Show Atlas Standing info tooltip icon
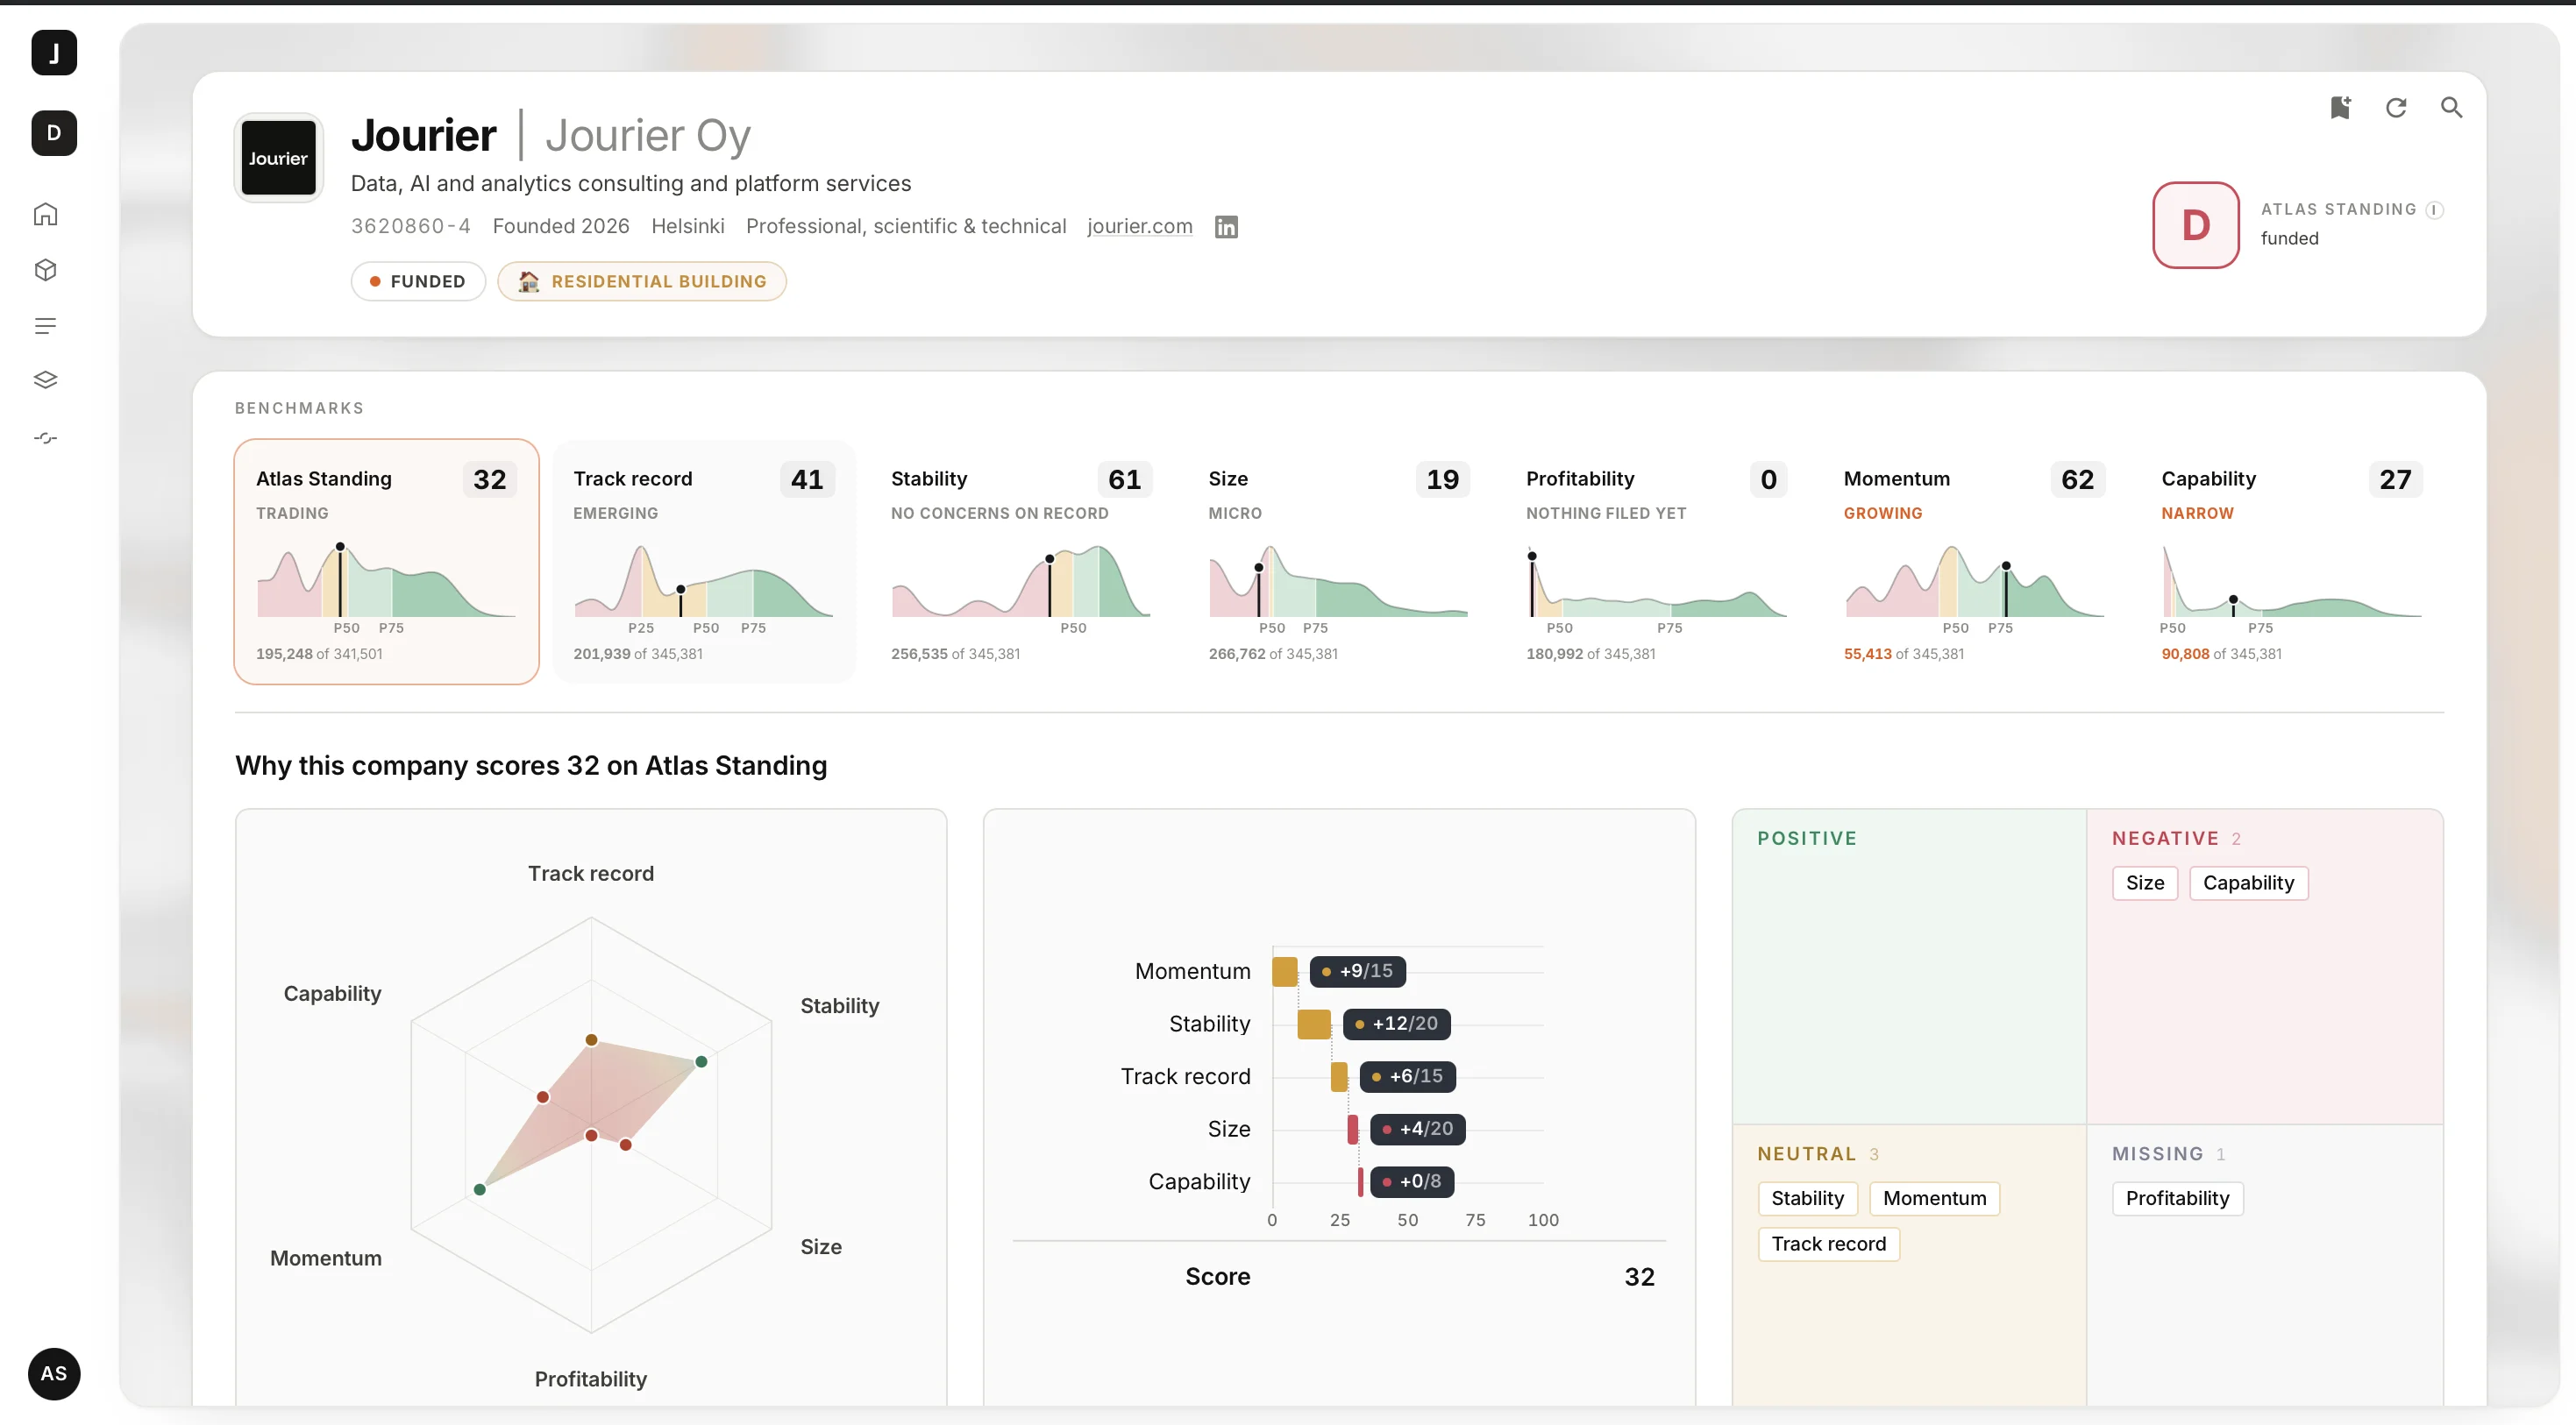The image size is (2576, 1425). tap(2435, 209)
